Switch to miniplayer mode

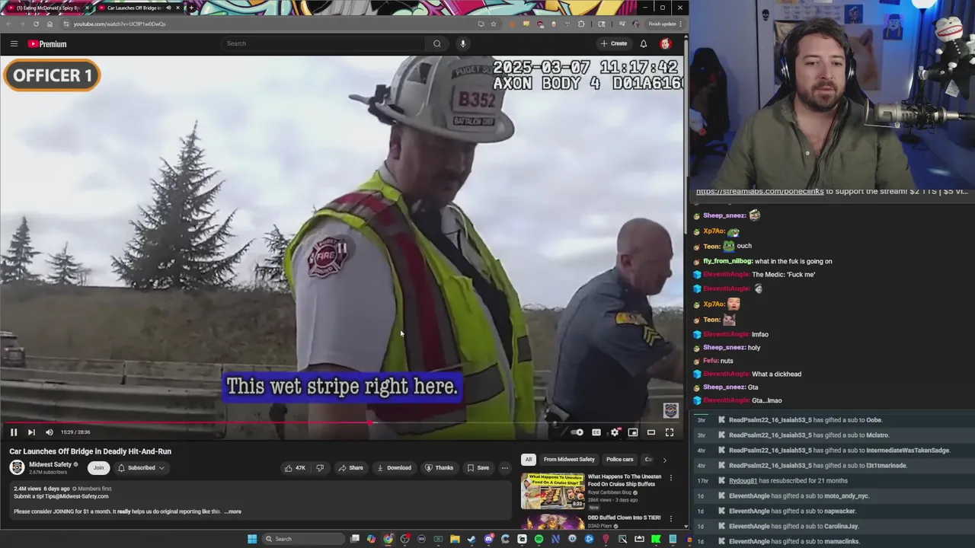click(633, 432)
